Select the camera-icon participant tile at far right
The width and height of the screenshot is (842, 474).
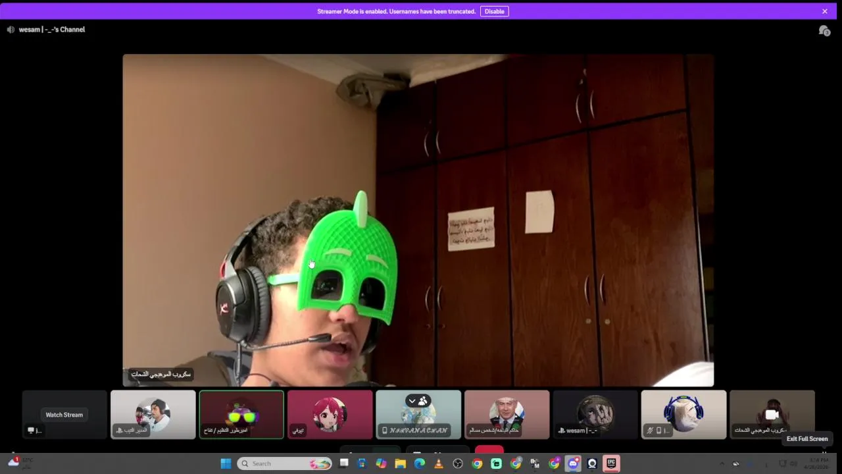(x=772, y=414)
